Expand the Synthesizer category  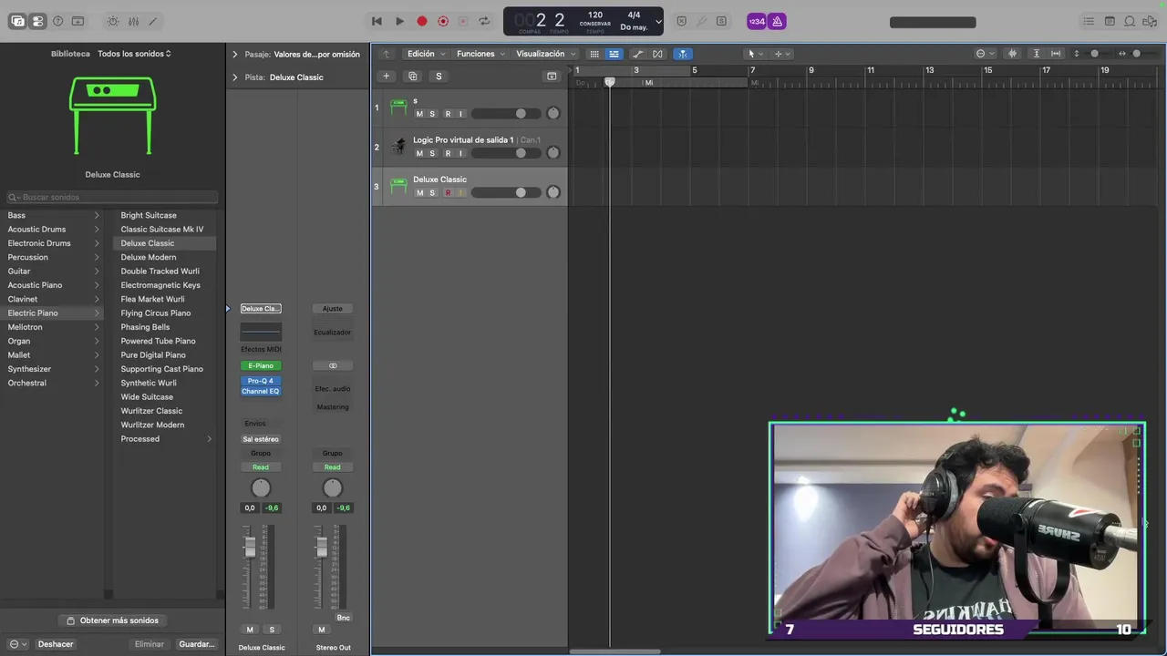(x=97, y=369)
